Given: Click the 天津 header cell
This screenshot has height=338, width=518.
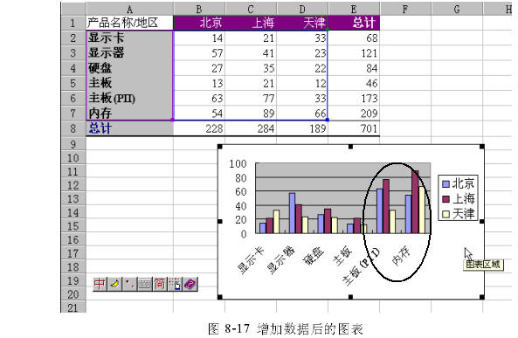Looking at the screenshot, I should click(302, 23).
